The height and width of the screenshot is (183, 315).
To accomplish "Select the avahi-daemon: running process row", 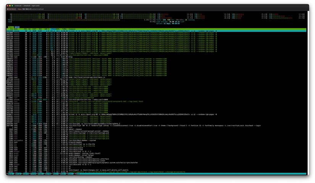I will (156, 153).
